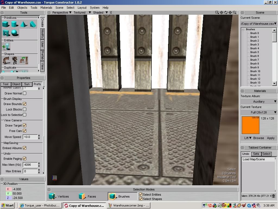The image size is (278, 209).
Task: Click the viewport rotate view icon
Action: tap(226, 13)
